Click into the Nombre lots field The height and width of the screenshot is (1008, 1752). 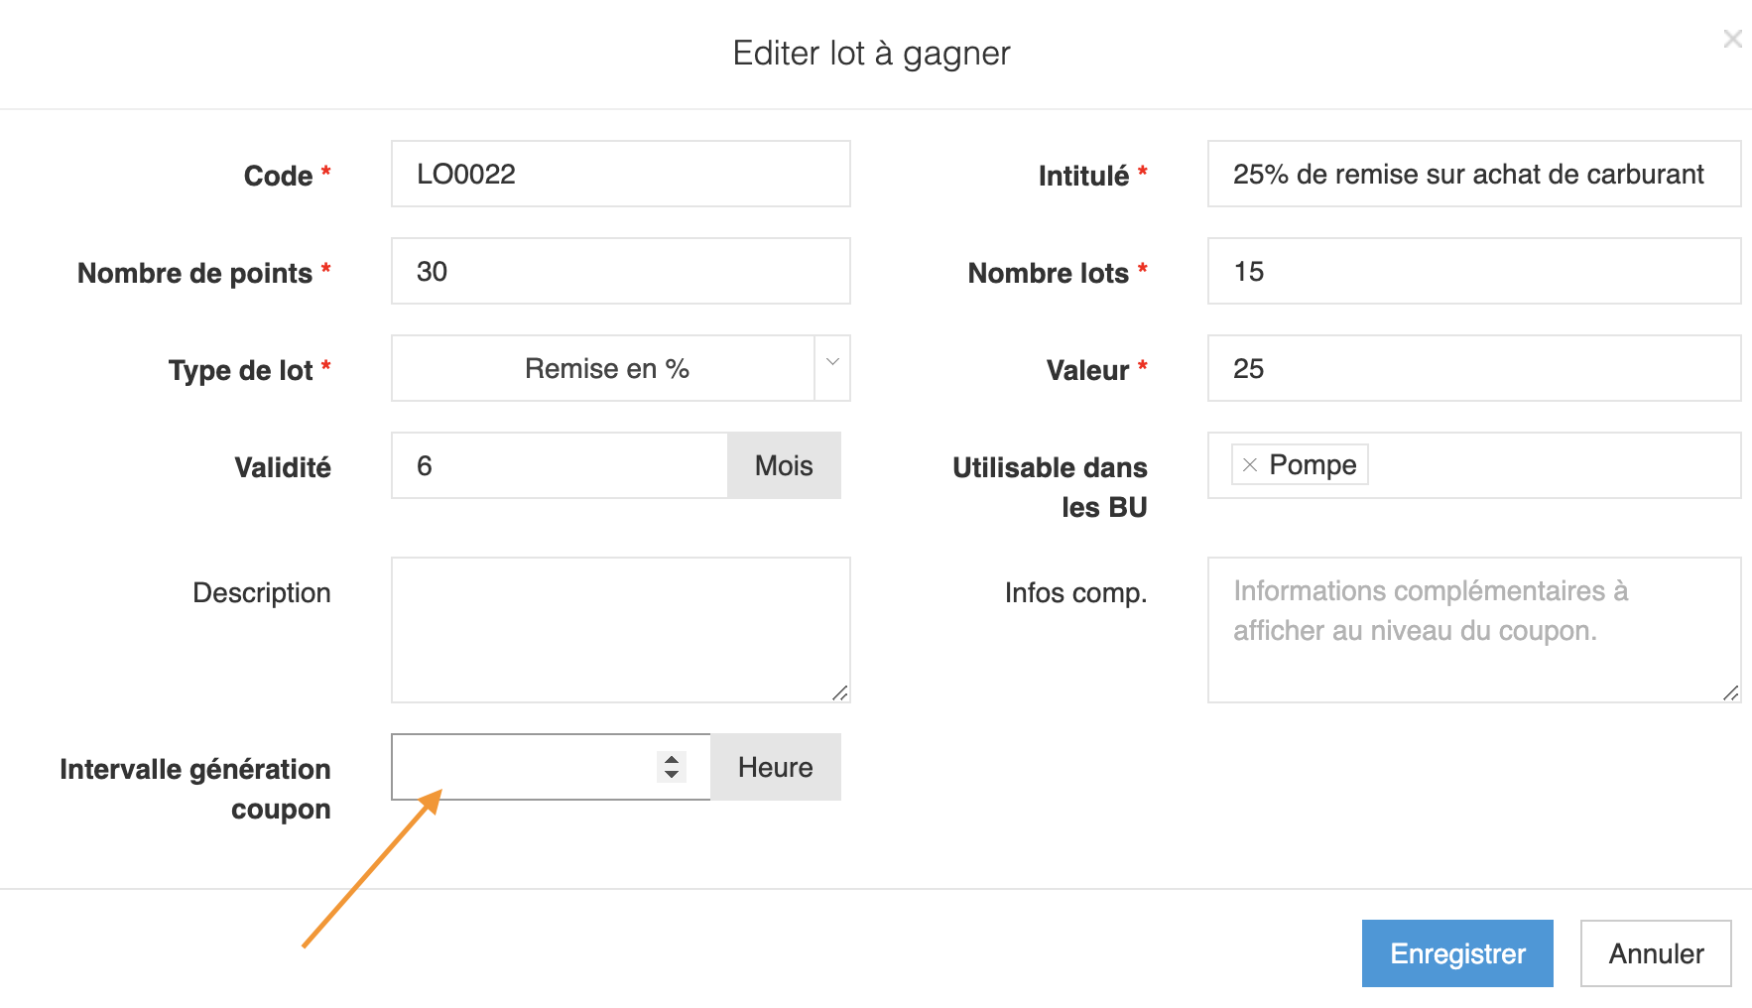1473,271
